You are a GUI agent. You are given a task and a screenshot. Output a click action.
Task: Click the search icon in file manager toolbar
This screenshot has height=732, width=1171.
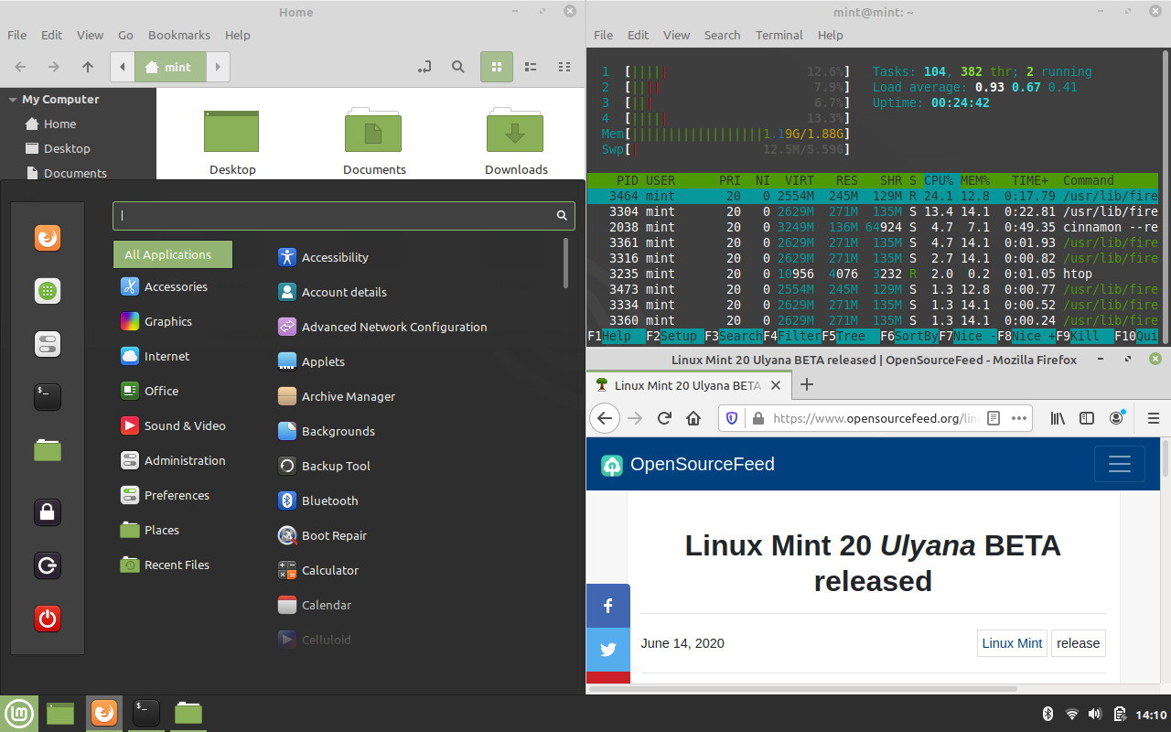[458, 67]
